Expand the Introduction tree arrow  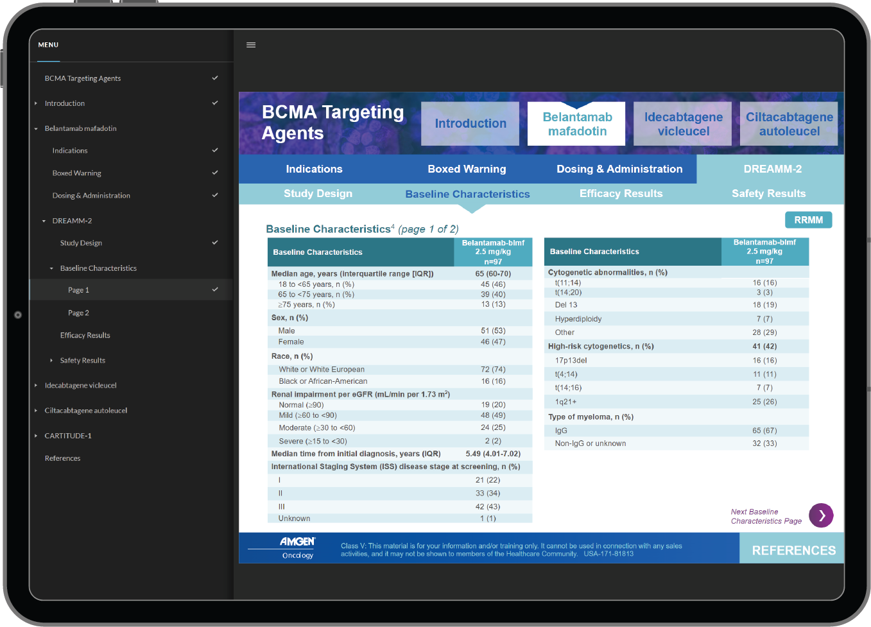[36, 103]
